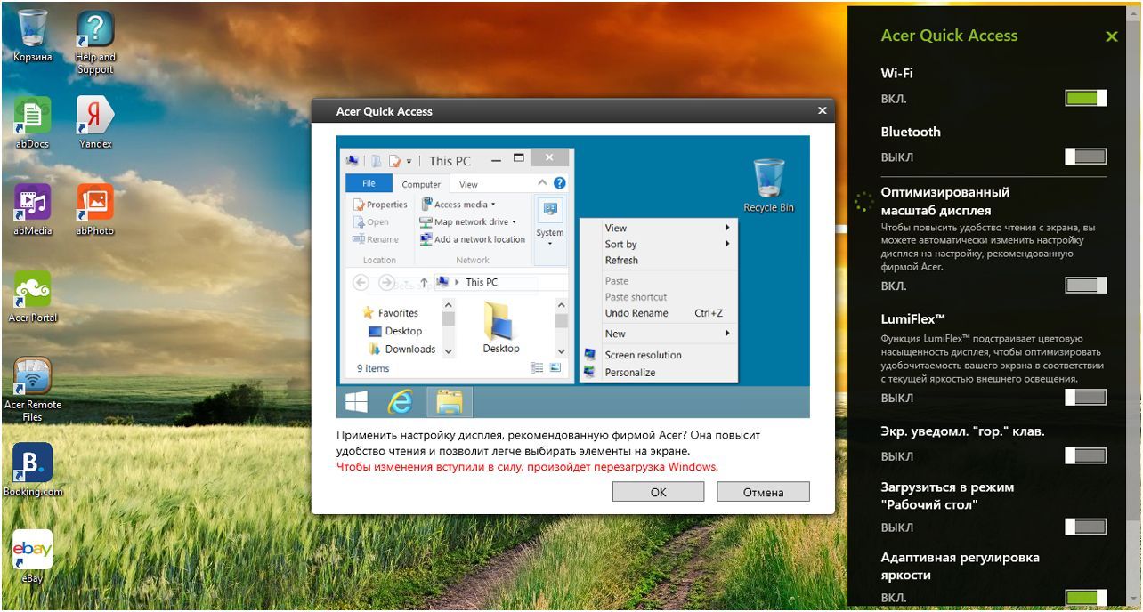The width and height of the screenshot is (1143, 612).
Task: Launch abMedia from the desktop
Action: [32, 203]
